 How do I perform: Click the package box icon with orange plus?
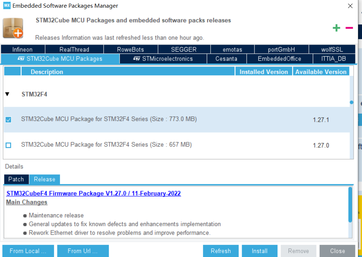click(13, 28)
